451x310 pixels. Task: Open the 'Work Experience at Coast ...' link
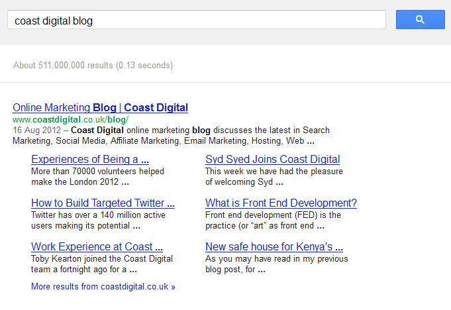[97, 246]
